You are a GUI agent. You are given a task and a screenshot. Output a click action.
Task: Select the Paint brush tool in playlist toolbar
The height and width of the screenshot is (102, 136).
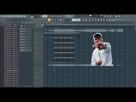click(x=27, y=23)
